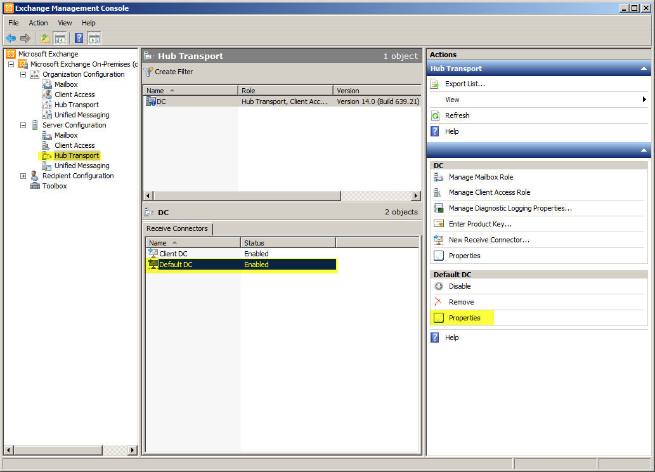Open the File menu
This screenshot has width=655, height=472.
[13, 23]
